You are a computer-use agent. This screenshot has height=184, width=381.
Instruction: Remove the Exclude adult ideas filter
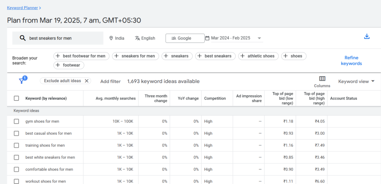86,81
